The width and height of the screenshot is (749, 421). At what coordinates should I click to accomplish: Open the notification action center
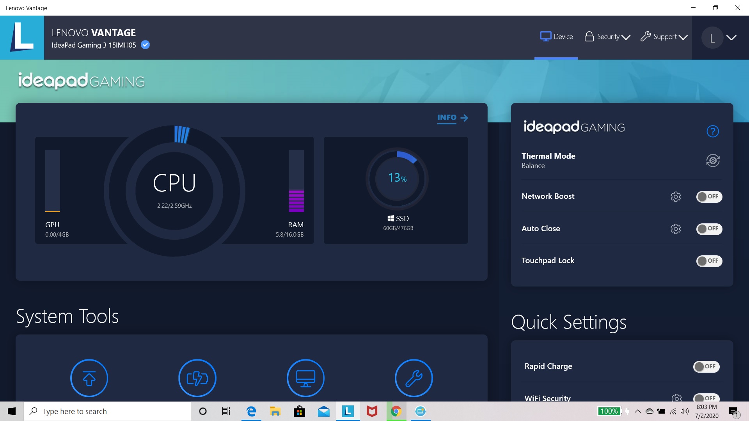point(733,412)
